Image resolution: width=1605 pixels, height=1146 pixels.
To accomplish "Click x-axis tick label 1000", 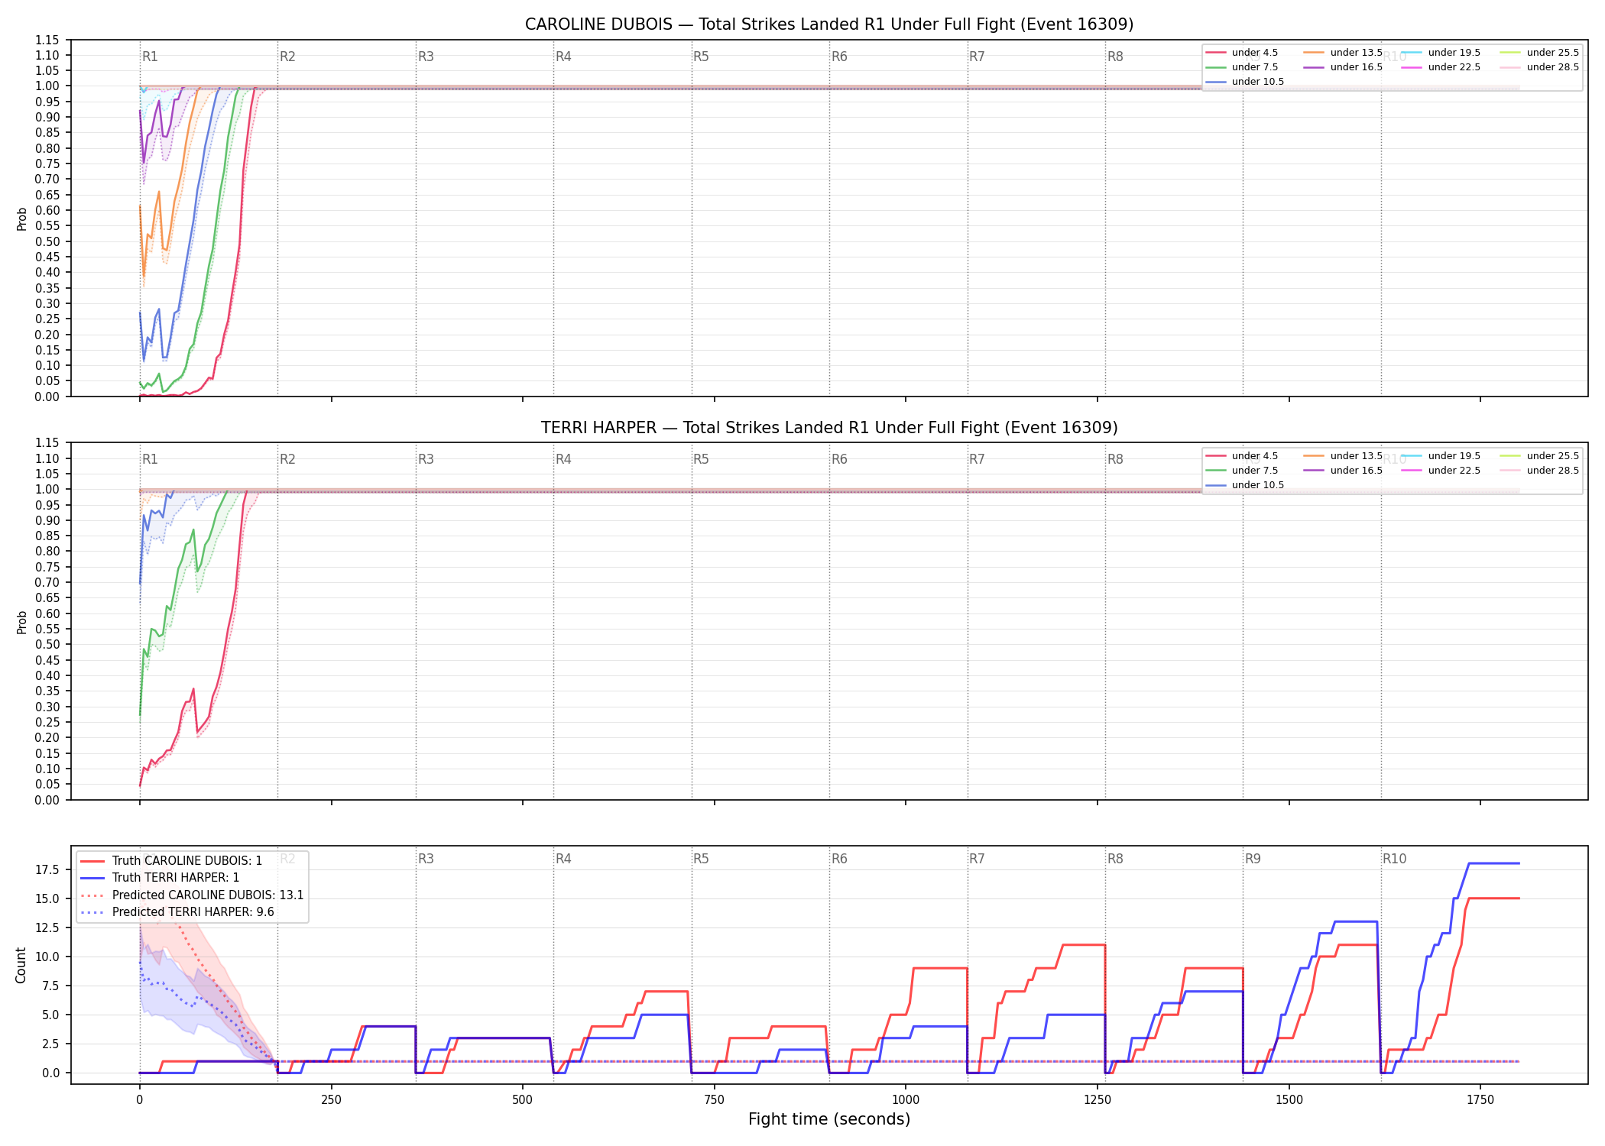I will pos(906,1100).
